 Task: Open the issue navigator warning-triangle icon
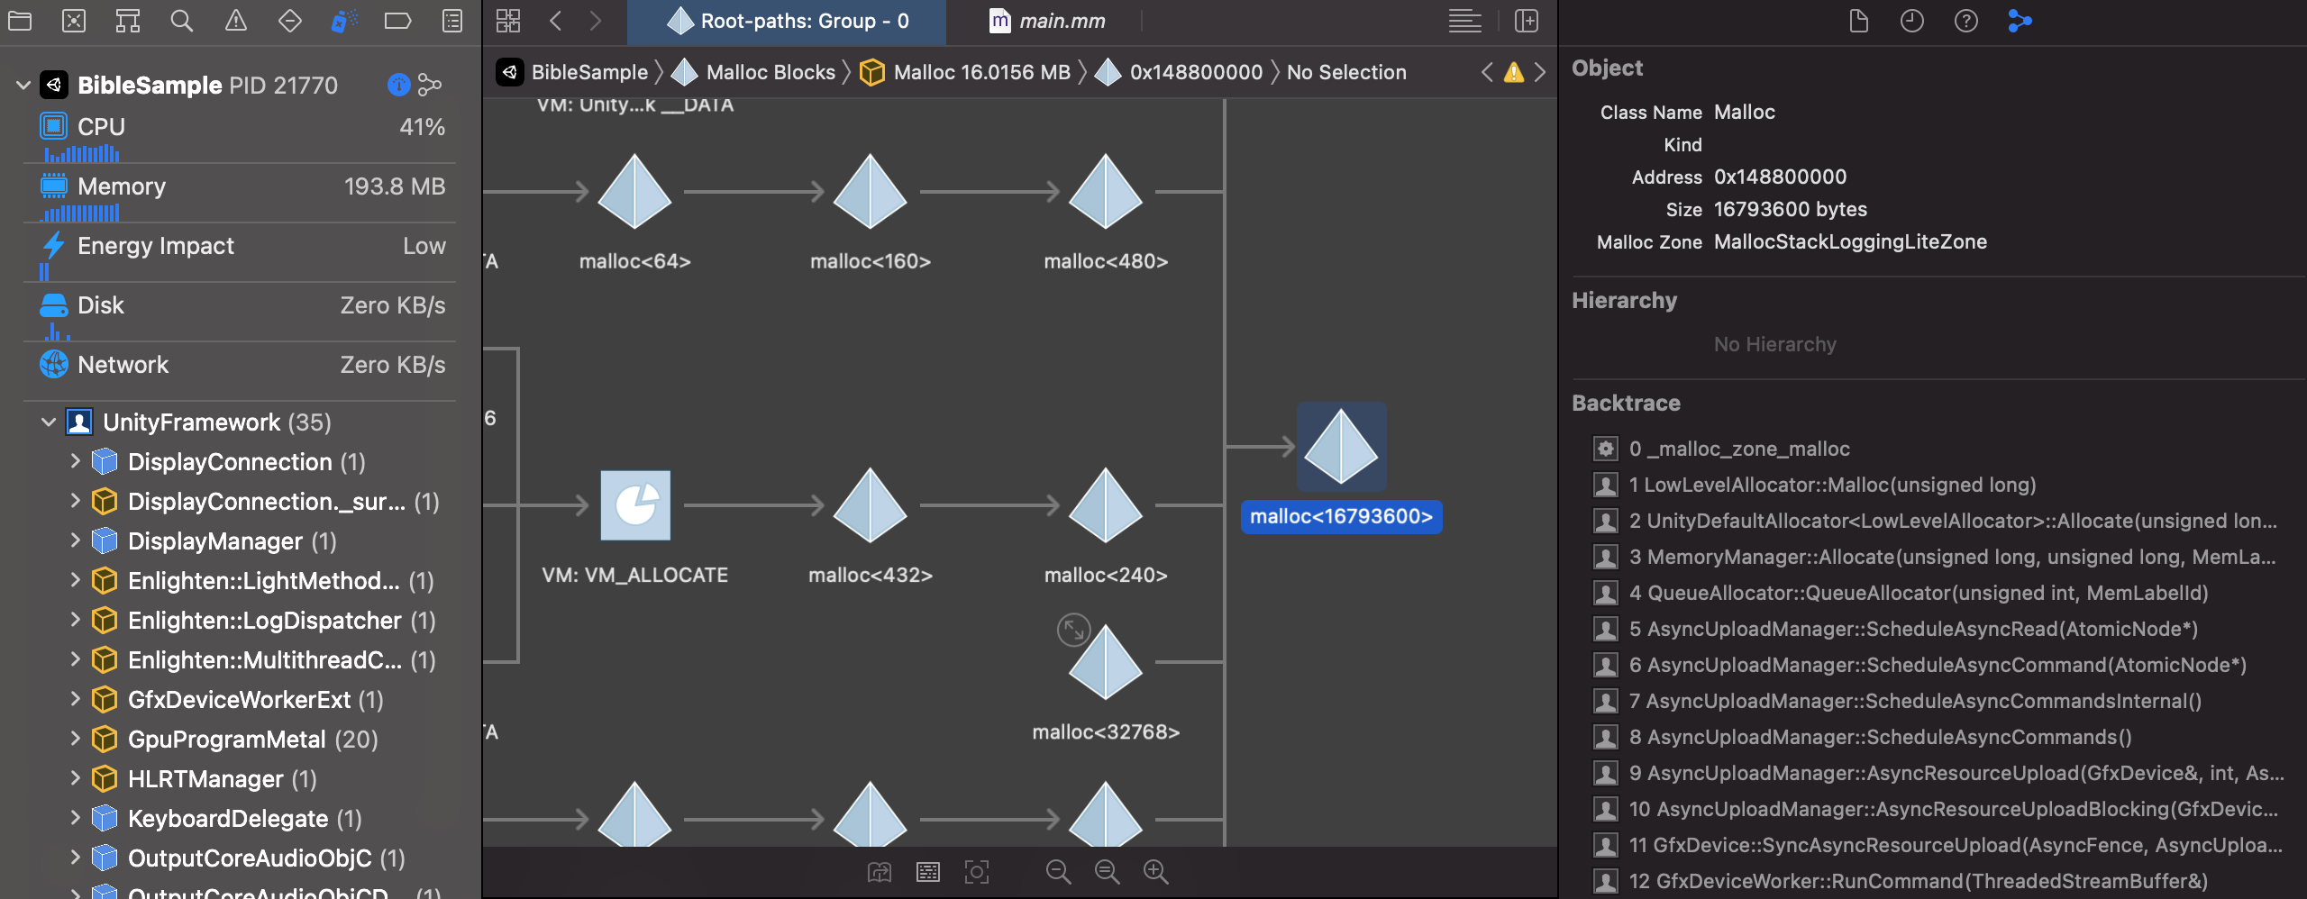(x=236, y=20)
